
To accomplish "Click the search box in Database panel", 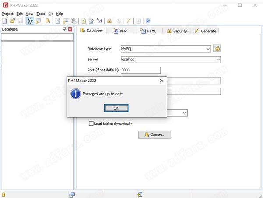I will [37, 37].
